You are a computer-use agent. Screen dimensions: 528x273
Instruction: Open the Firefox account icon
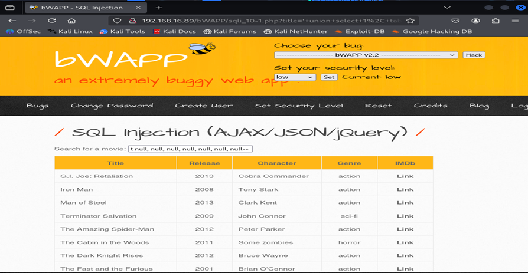(475, 21)
